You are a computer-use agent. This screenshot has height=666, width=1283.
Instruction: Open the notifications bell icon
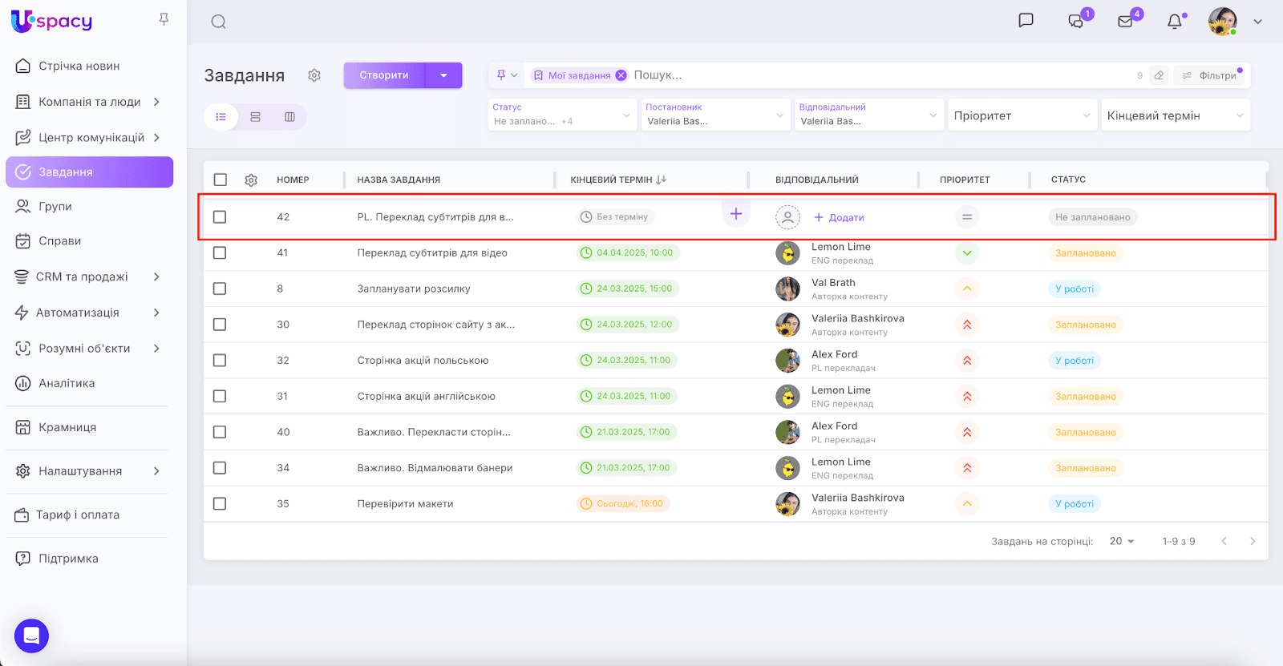[1174, 22]
